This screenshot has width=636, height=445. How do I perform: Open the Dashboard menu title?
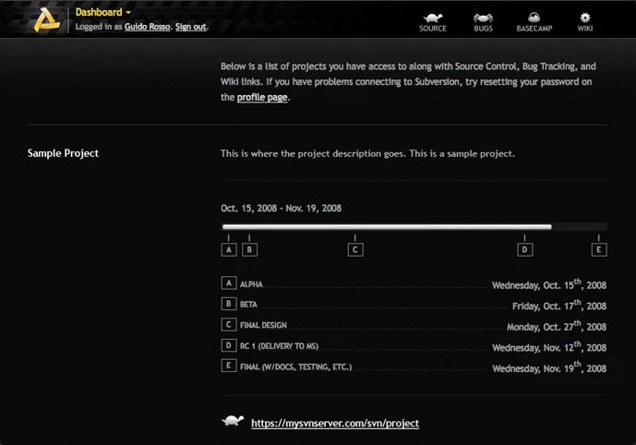99,12
